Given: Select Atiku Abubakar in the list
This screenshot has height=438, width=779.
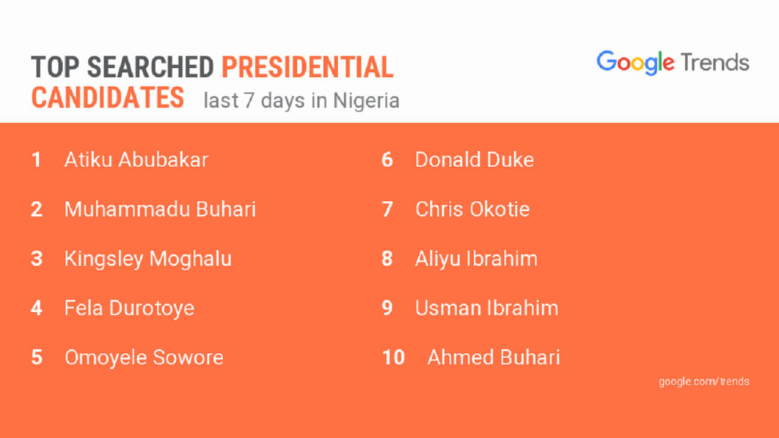Looking at the screenshot, I should [136, 160].
